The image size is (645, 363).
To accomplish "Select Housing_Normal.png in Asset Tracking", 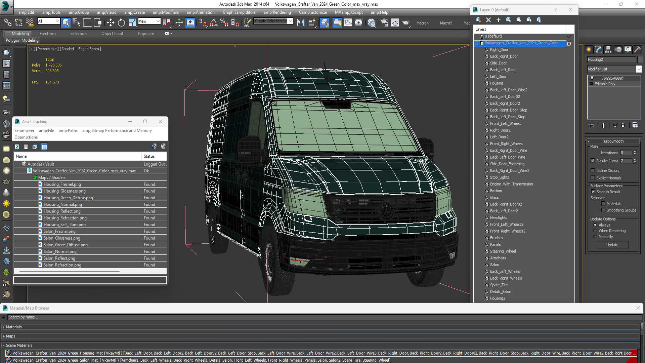I will click(x=62, y=204).
